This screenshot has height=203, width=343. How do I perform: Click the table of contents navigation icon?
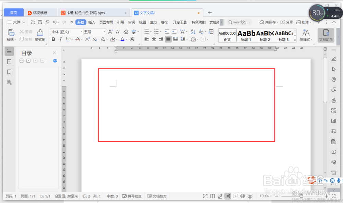pos(9,51)
